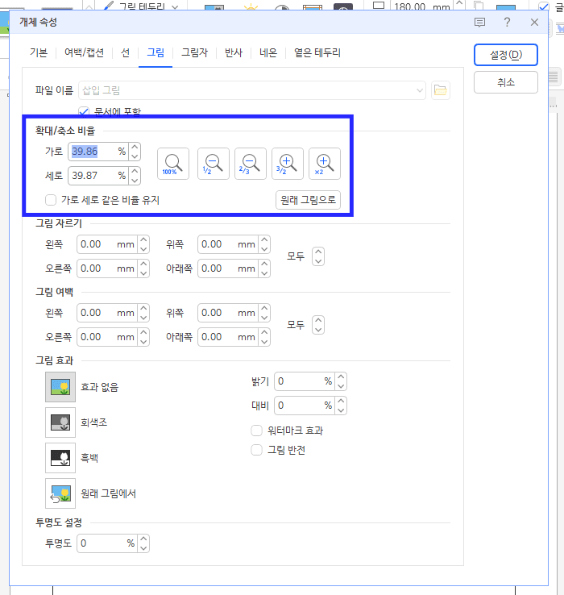The width and height of the screenshot is (564, 595).
Task: Switch to 네온 tab
Action: 268,52
